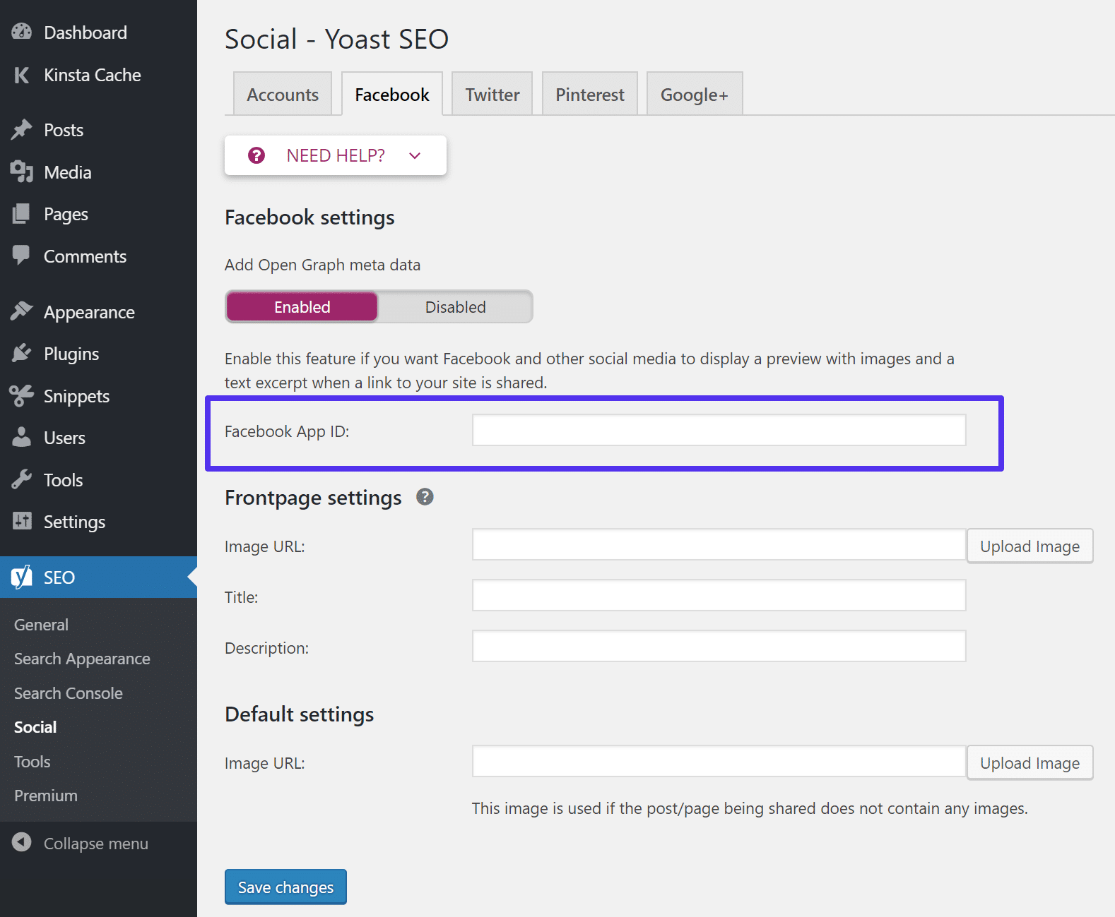
Task: Expand the NEED HELP? panel
Action: tap(336, 155)
